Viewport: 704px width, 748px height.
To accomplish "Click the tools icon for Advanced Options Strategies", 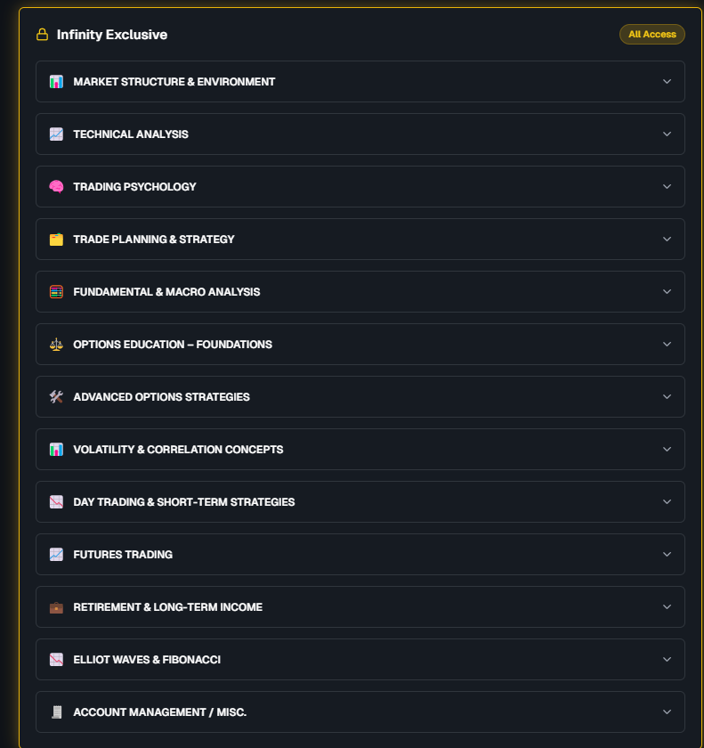I will [56, 397].
